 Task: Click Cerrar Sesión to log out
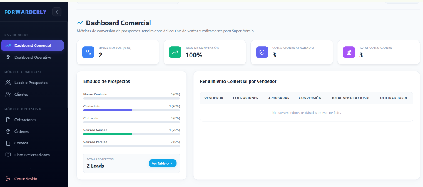26,179
